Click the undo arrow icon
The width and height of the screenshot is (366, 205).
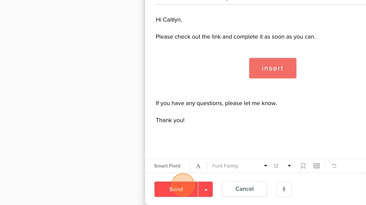pyautogui.click(x=334, y=166)
